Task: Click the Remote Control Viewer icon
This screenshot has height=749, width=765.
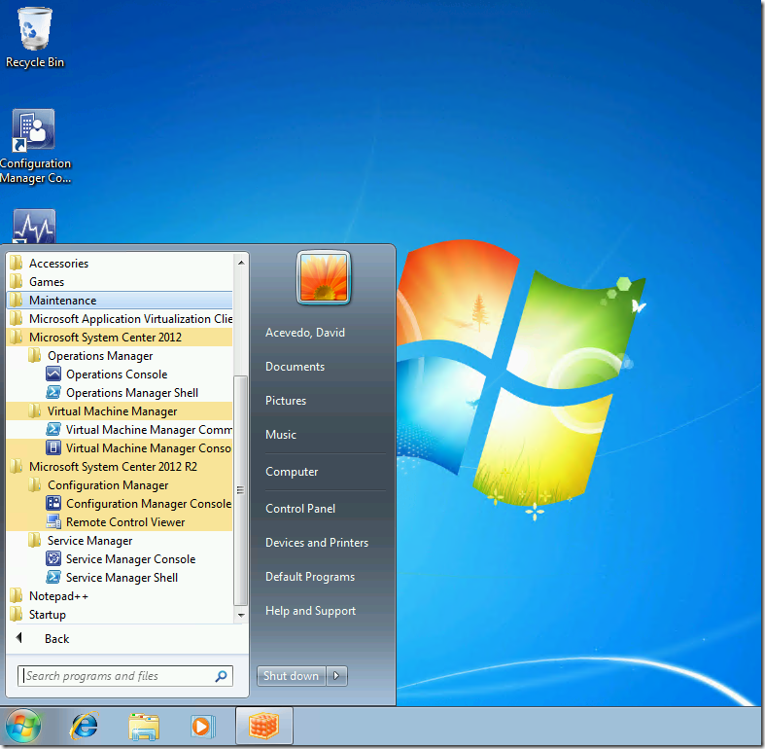Action: pyautogui.click(x=53, y=522)
